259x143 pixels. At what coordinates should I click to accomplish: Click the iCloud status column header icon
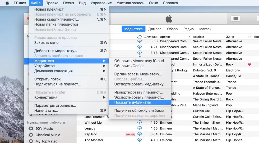pos(140,37)
